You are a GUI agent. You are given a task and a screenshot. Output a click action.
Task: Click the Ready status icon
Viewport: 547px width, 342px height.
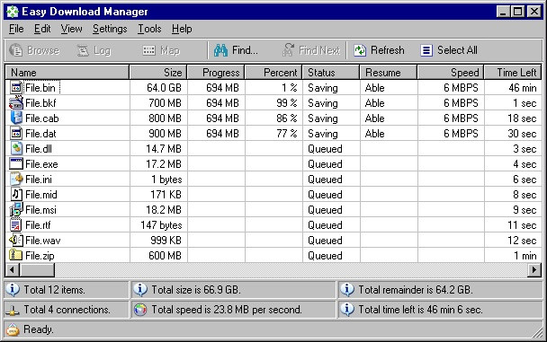pyautogui.click(x=13, y=329)
